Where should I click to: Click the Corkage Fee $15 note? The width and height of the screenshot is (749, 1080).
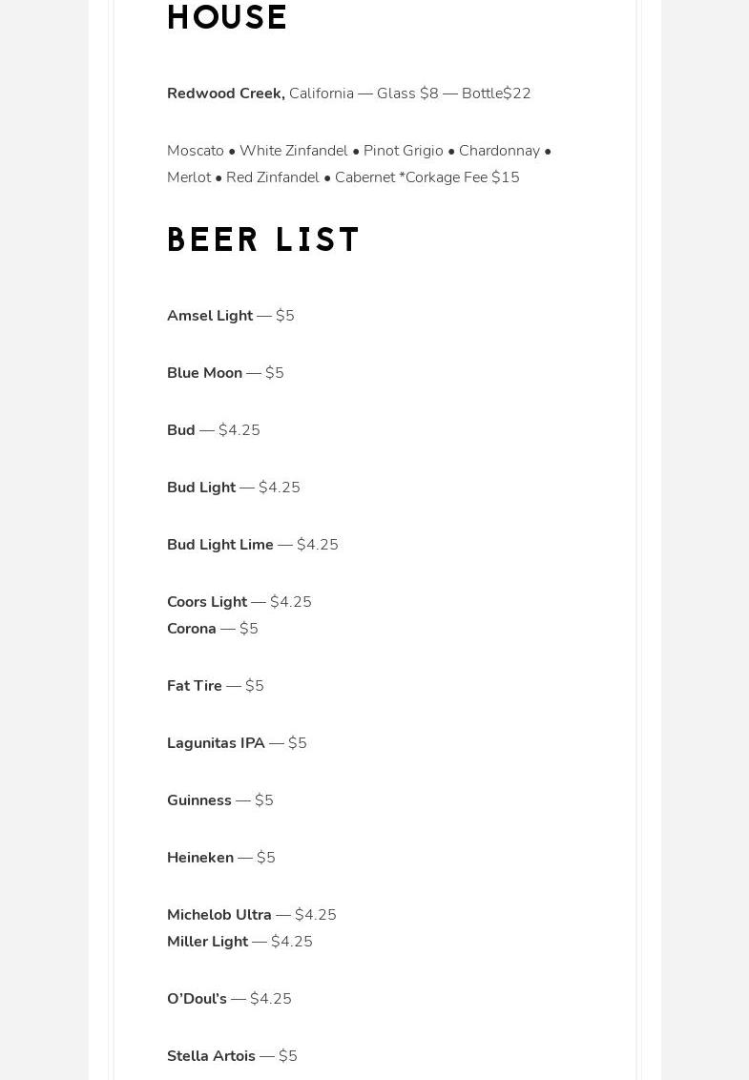(x=462, y=177)
